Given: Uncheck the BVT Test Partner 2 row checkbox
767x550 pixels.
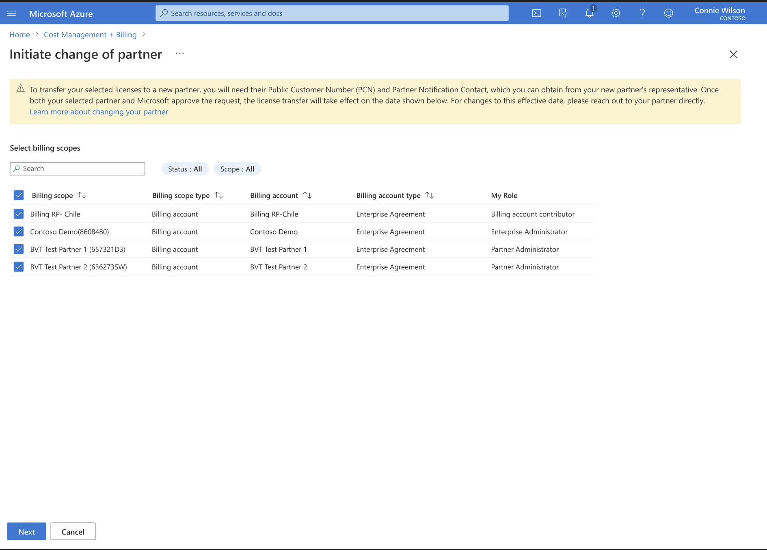Looking at the screenshot, I should pos(19,267).
